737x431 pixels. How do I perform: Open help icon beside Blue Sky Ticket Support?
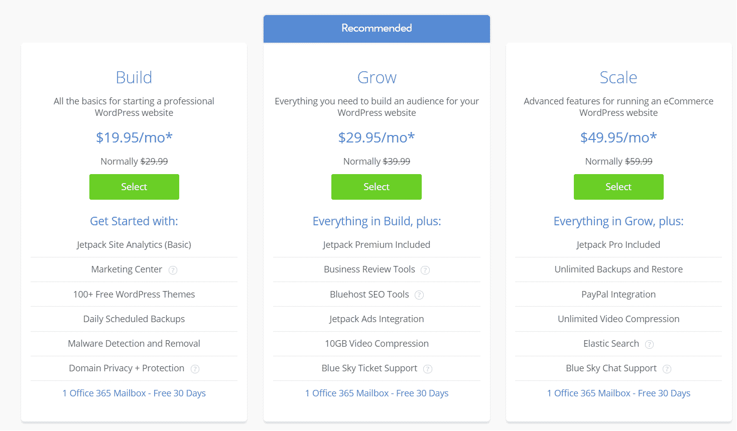pos(428,369)
